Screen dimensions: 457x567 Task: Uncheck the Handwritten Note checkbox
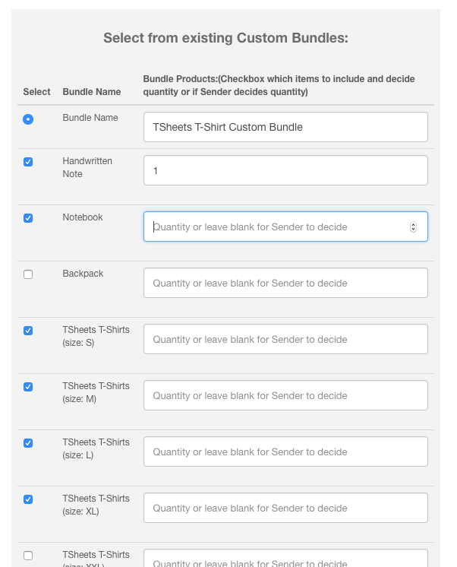(x=28, y=162)
